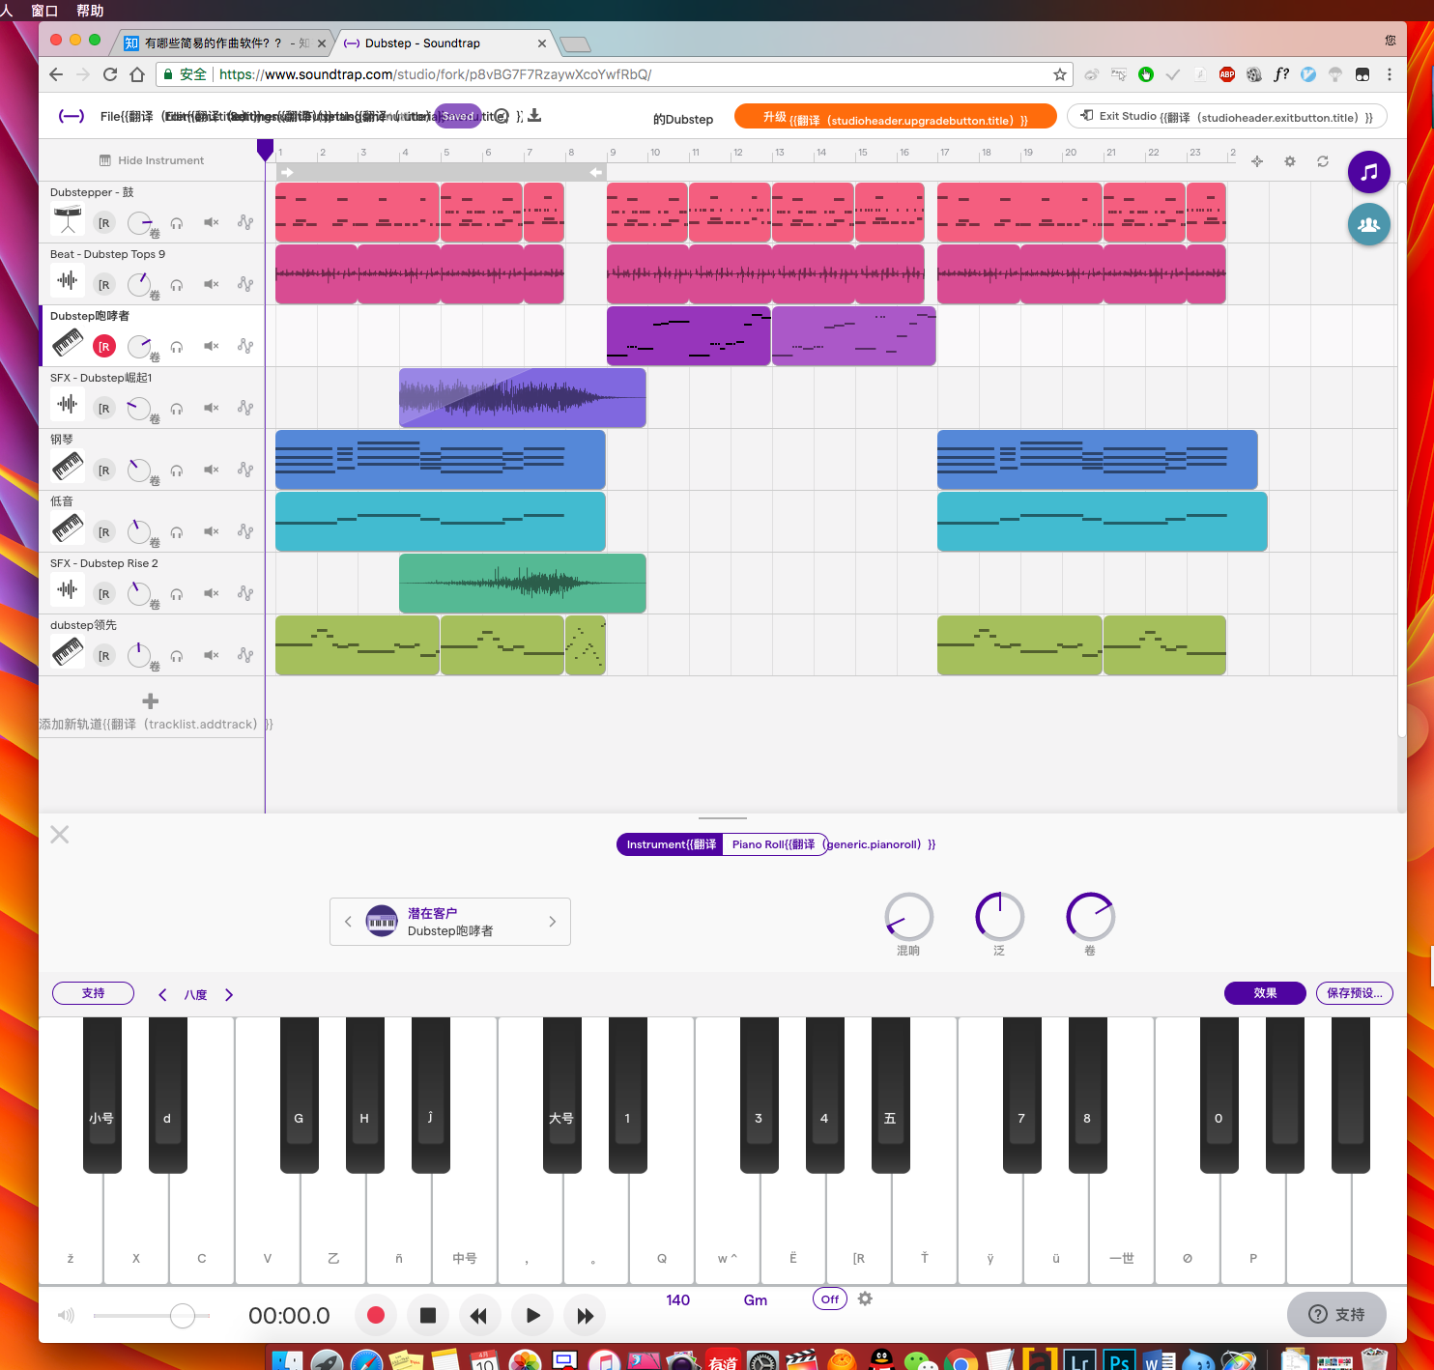The height and width of the screenshot is (1370, 1434).
Task: Shift octave up with right chevron
Action: tap(229, 994)
